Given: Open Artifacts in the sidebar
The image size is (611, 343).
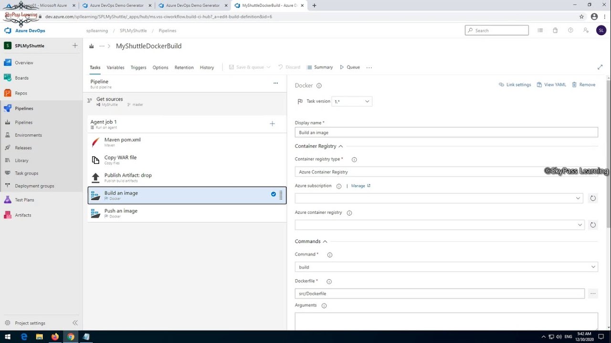Looking at the screenshot, I should 23,215.
